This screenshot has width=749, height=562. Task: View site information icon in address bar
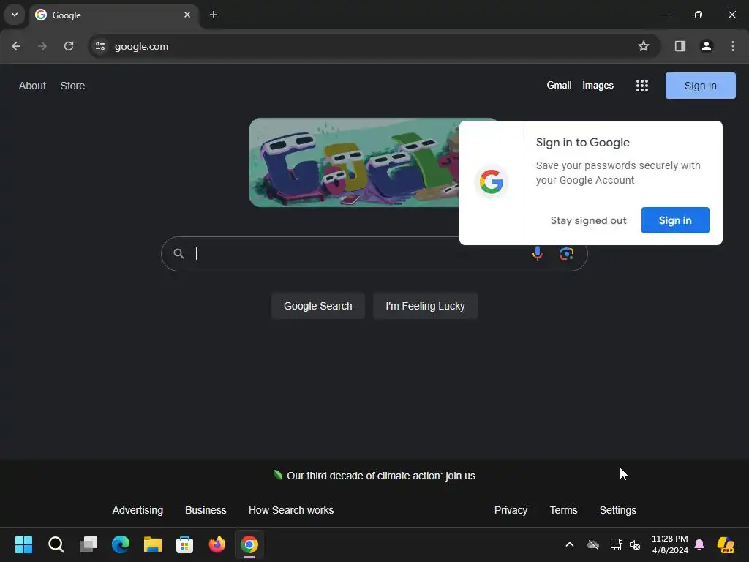click(99, 46)
